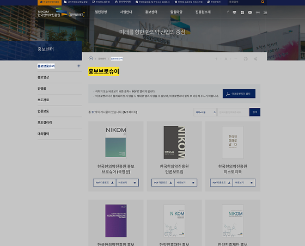Viewport: 305px width, 246px height.
Task: Open the hamburger sitemap menu icon
Action: click(265, 13)
